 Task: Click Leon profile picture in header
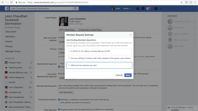click(x=113, y=8)
